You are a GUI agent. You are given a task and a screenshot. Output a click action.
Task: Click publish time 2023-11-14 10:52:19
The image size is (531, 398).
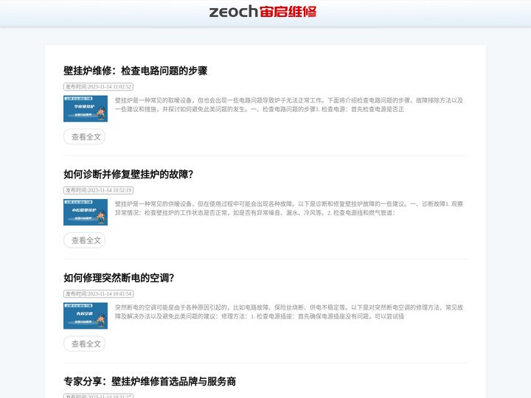click(x=98, y=190)
